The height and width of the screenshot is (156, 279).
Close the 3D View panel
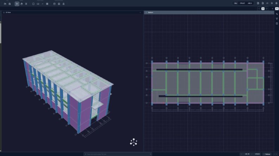point(140,12)
